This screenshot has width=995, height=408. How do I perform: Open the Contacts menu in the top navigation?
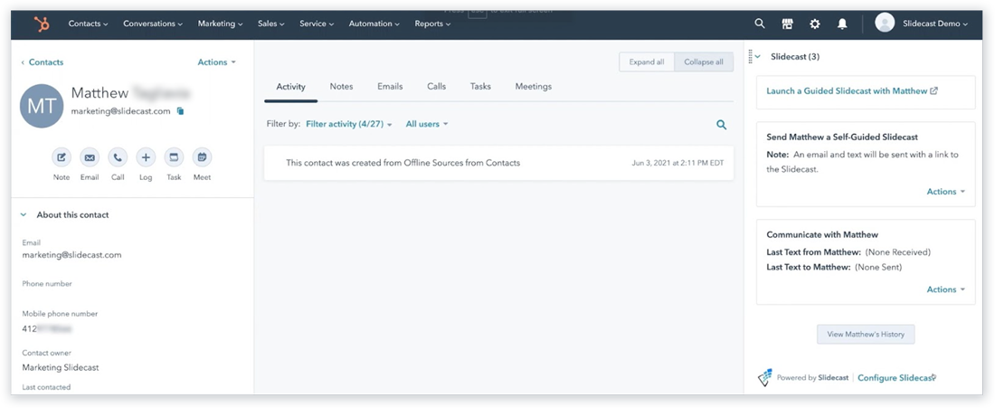coord(89,24)
